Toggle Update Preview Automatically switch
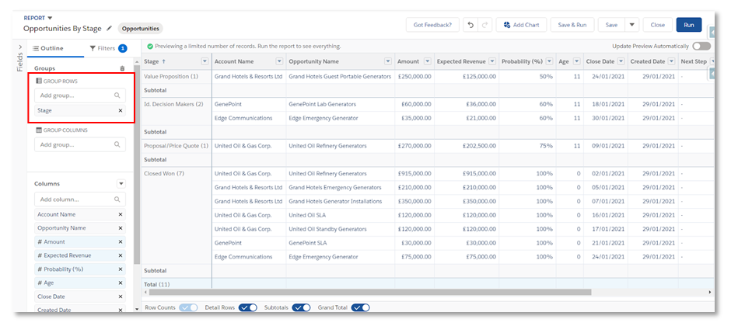 pyautogui.click(x=701, y=46)
